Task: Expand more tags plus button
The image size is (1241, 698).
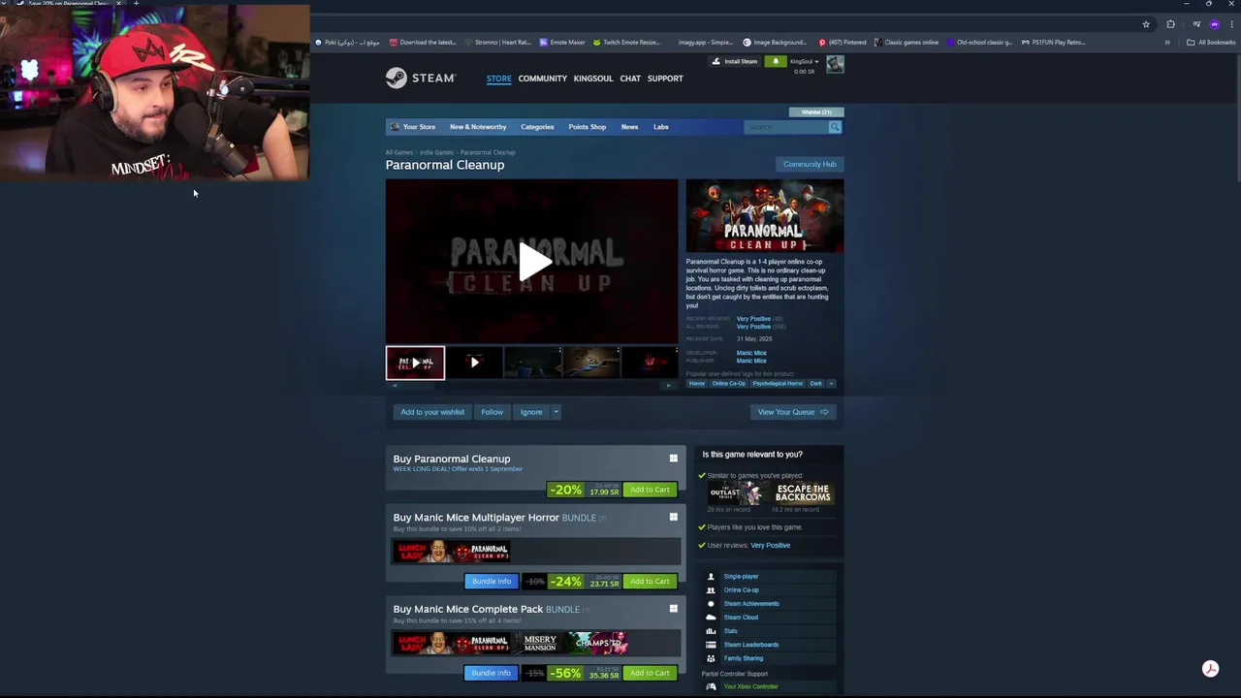Action: coord(831,384)
